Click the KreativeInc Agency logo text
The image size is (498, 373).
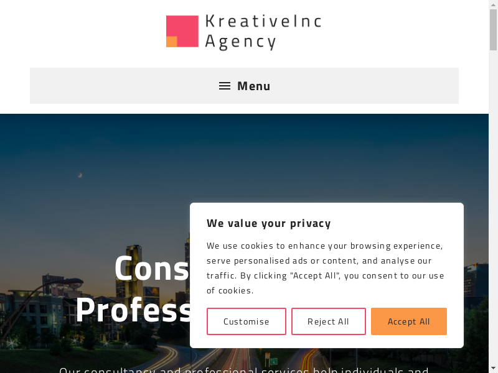click(x=263, y=32)
